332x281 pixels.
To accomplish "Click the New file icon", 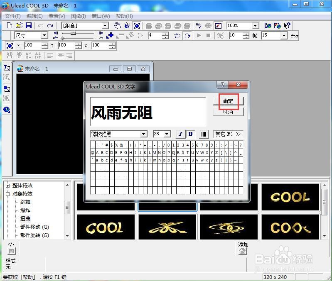I will click(9, 26).
